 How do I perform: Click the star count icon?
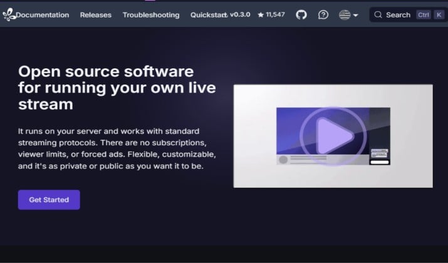point(261,15)
